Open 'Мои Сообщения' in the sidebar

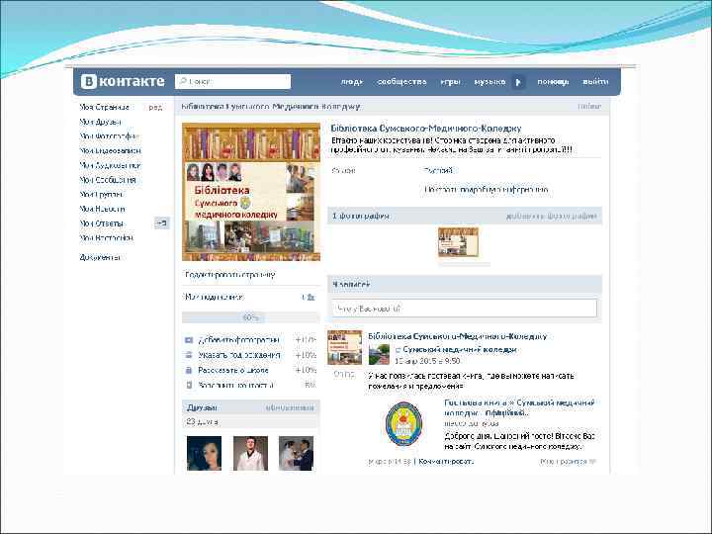pos(108,180)
